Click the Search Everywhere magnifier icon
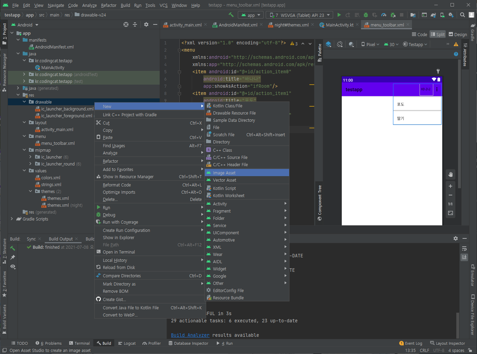This screenshot has width=477, height=354. [463, 15]
